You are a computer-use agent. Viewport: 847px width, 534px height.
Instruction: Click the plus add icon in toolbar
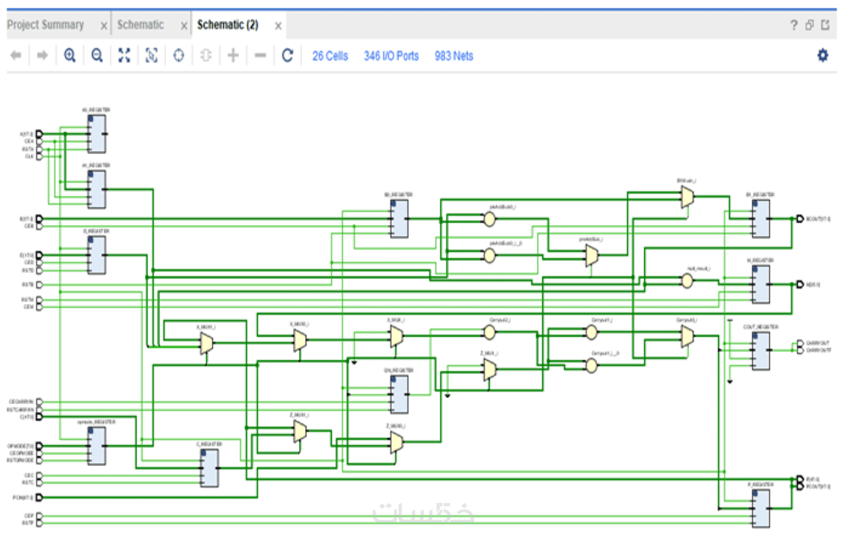pos(233,55)
